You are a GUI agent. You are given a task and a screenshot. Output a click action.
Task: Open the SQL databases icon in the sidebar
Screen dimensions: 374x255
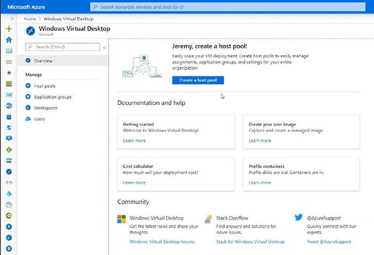(9, 117)
